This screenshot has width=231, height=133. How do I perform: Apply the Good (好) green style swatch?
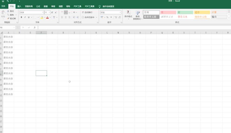coord(185,12)
